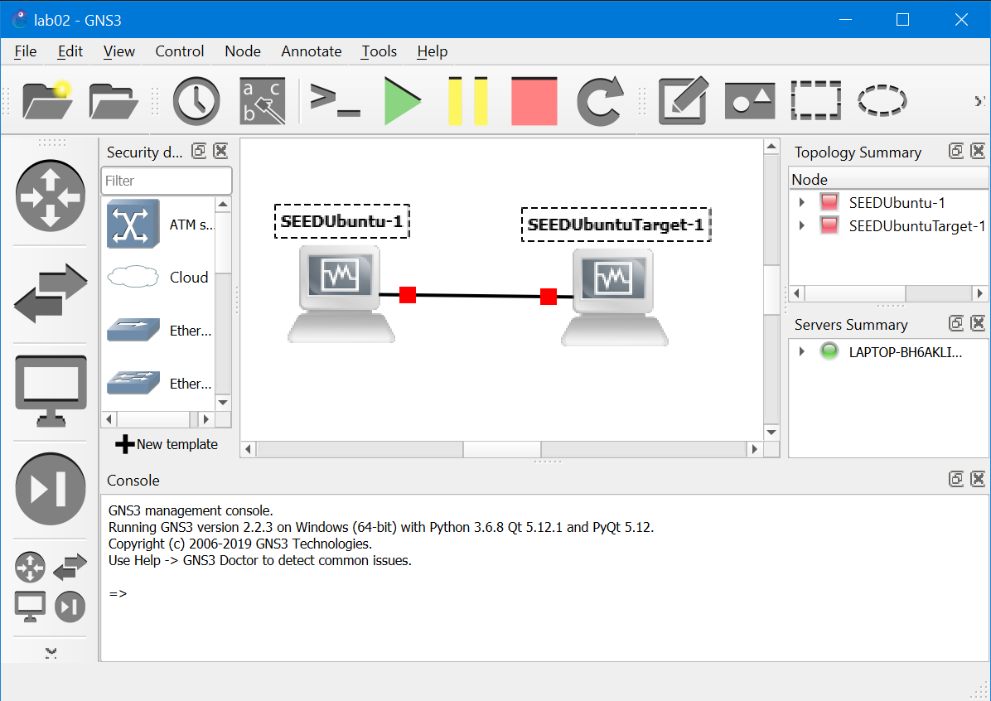Close the Topology Summary panel
Screen dimensions: 991x701
coord(978,151)
